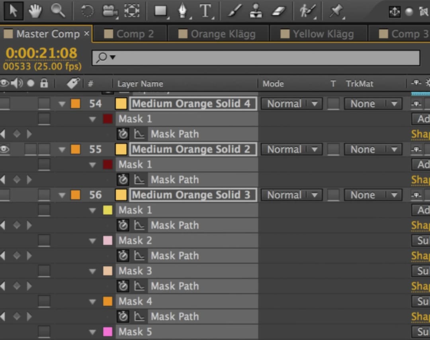Toggle Mask Path stopwatch under layer 54

tap(123, 134)
